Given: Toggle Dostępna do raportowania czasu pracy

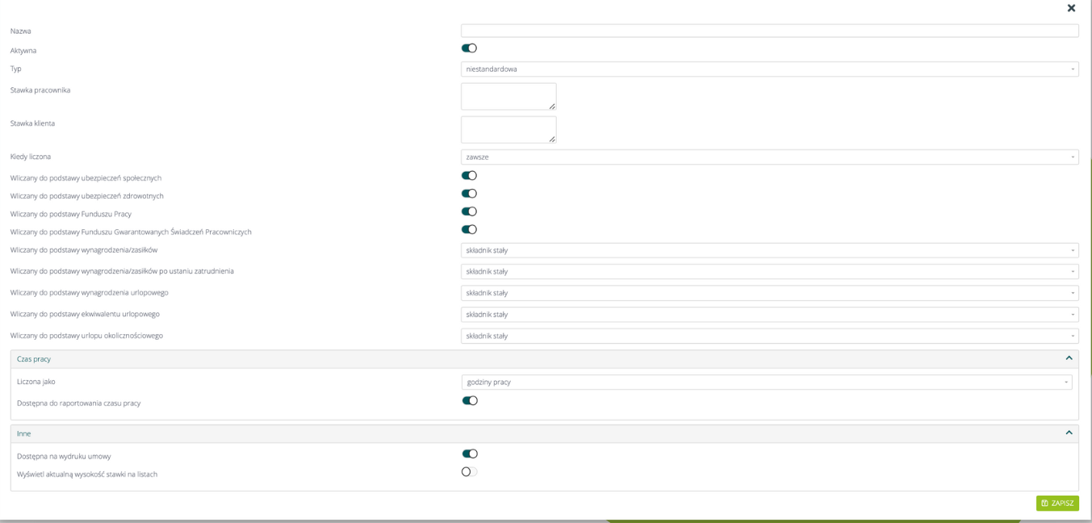Looking at the screenshot, I should pos(470,401).
